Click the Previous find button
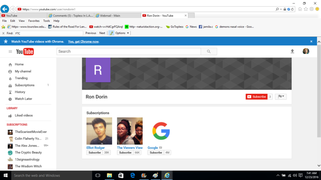321x180 pixels. click(x=91, y=33)
